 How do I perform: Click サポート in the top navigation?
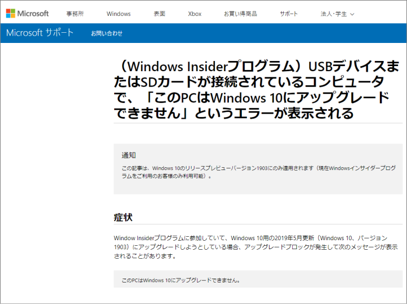288,14
